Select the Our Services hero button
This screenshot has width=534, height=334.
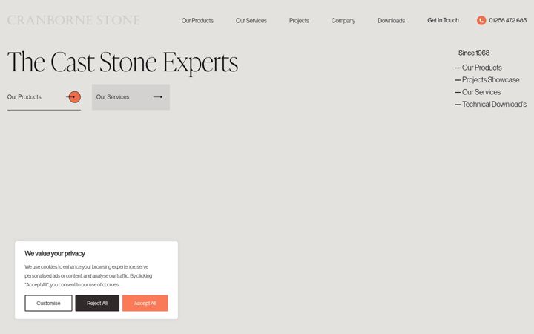click(131, 97)
